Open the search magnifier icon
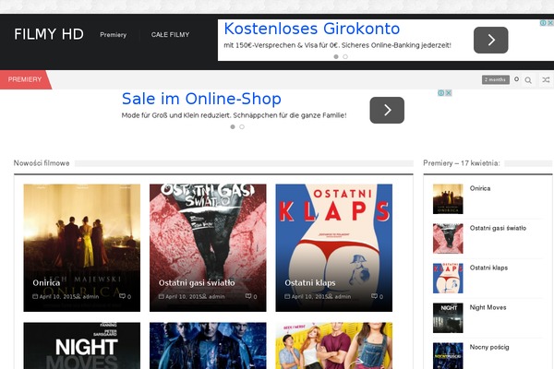The image size is (554, 369). click(528, 80)
